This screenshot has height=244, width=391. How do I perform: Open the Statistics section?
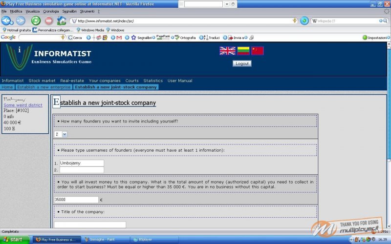153,81
